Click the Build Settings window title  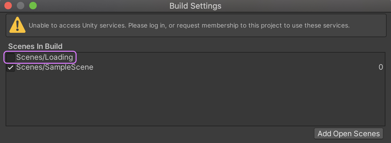click(195, 6)
